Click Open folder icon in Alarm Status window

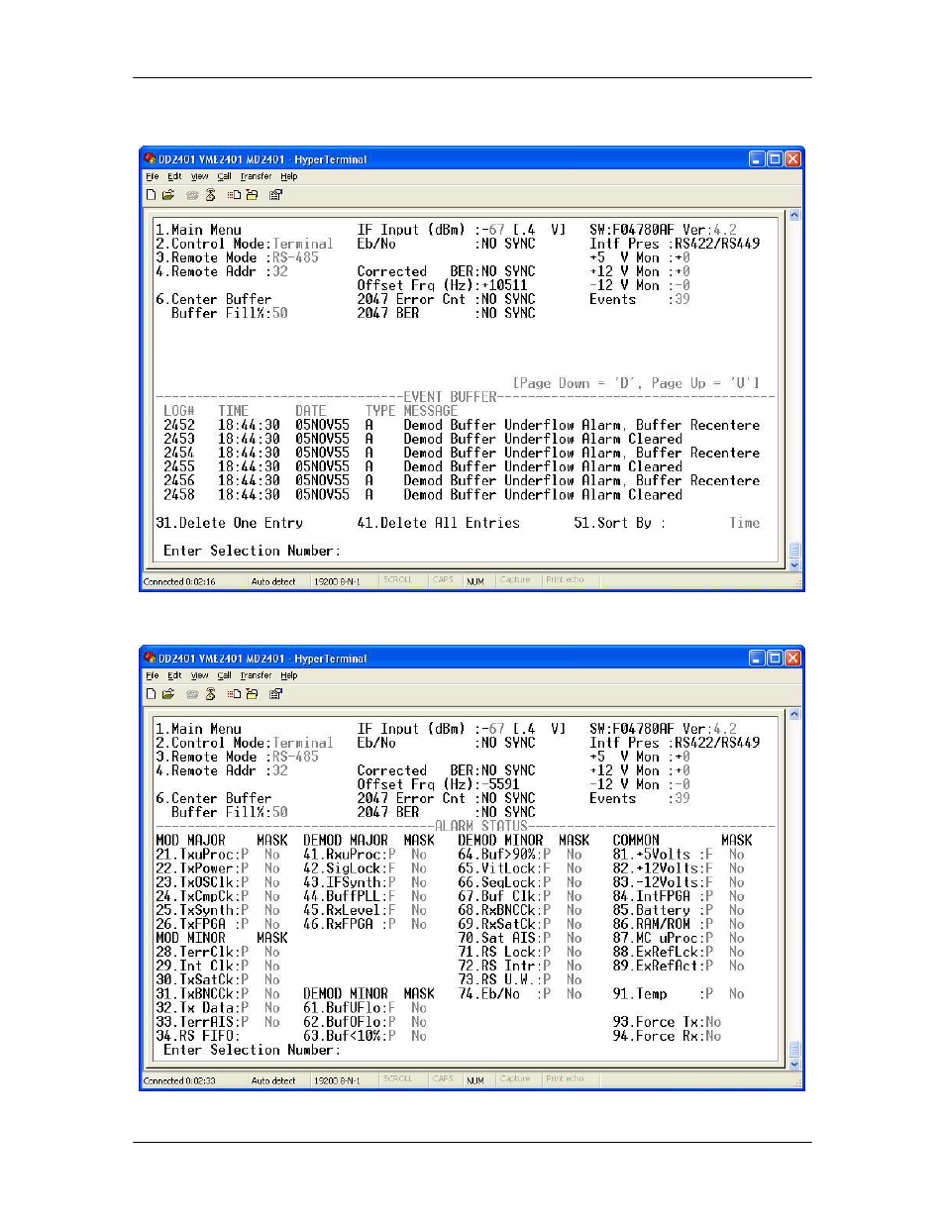tap(168, 694)
